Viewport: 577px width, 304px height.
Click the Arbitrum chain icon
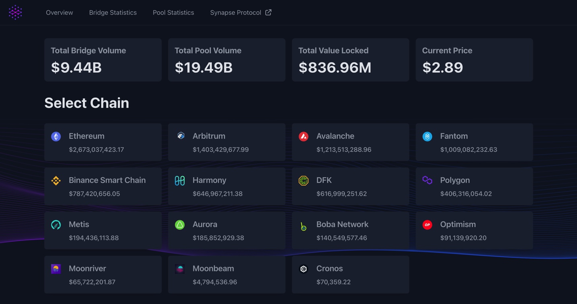point(181,136)
